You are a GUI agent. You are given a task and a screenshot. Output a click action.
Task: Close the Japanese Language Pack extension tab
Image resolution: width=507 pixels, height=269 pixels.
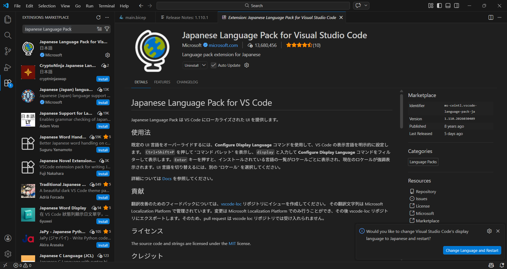[x=341, y=17]
